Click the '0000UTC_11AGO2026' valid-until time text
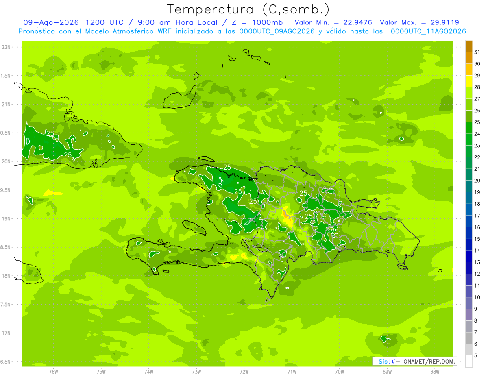The width and height of the screenshot is (488, 377). pos(428,31)
